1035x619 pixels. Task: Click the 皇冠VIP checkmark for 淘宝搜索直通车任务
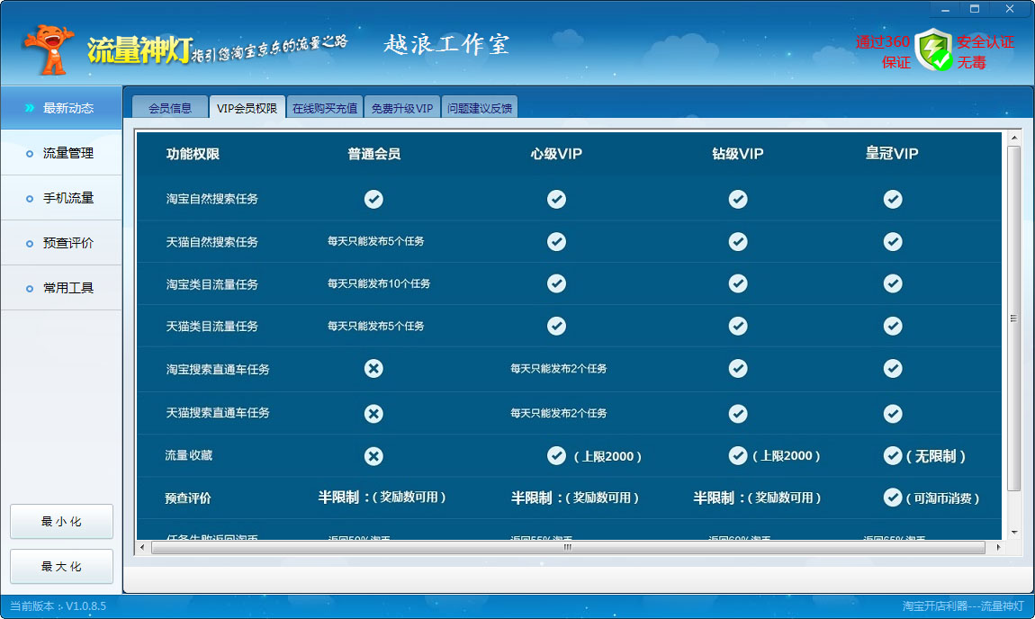click(x=893, y=368)
